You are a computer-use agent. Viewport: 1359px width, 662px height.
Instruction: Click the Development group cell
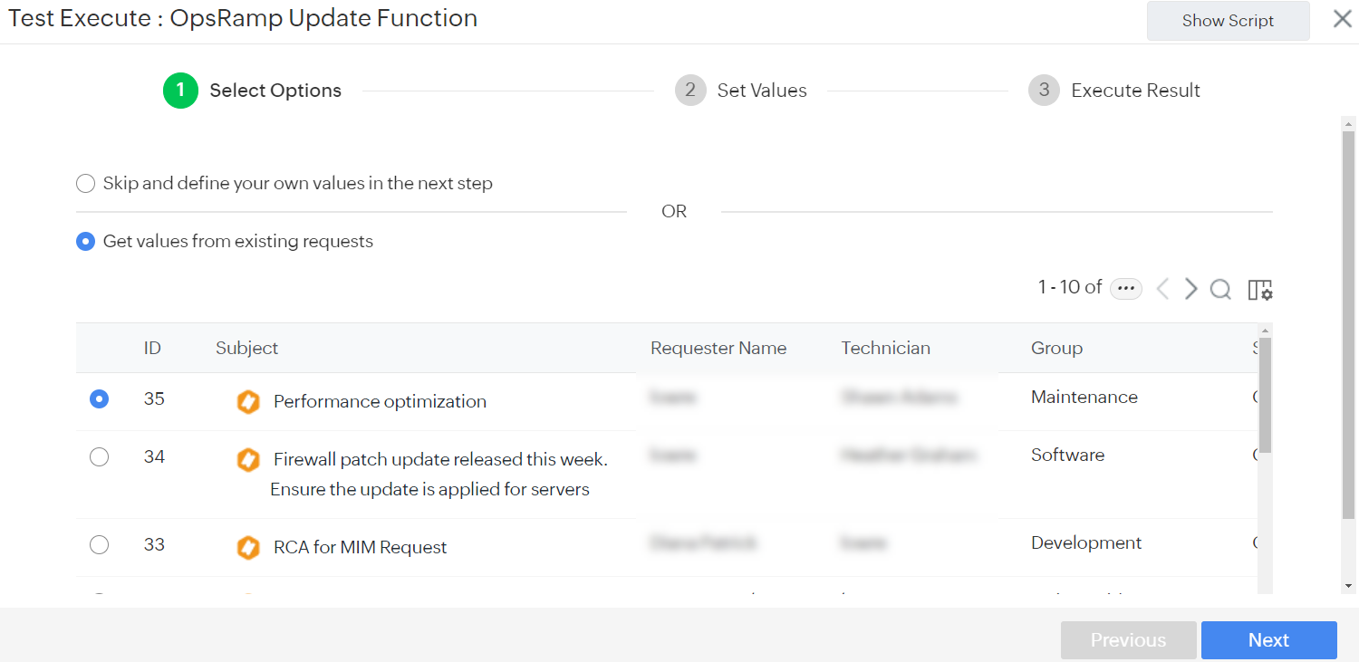coord(1086,543)
